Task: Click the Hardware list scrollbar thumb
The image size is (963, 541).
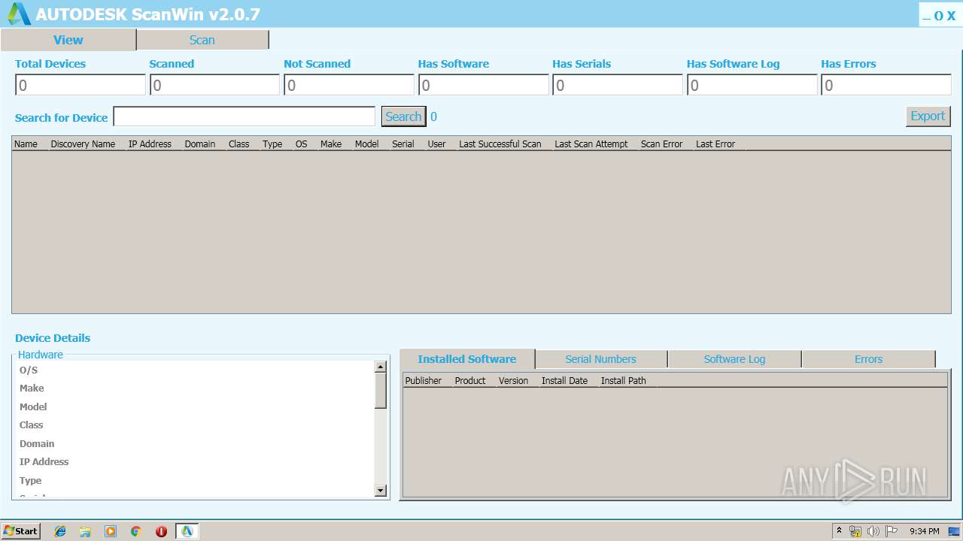Action: click(x=381, y=391)
